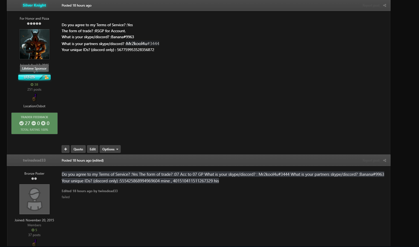Click Silver Knight's green reputation plus icon
419x247 pixels.
[32, 85]
